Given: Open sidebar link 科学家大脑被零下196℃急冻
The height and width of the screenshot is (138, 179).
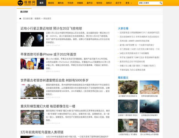Looking at the screenshot, I should coord(139,57).
